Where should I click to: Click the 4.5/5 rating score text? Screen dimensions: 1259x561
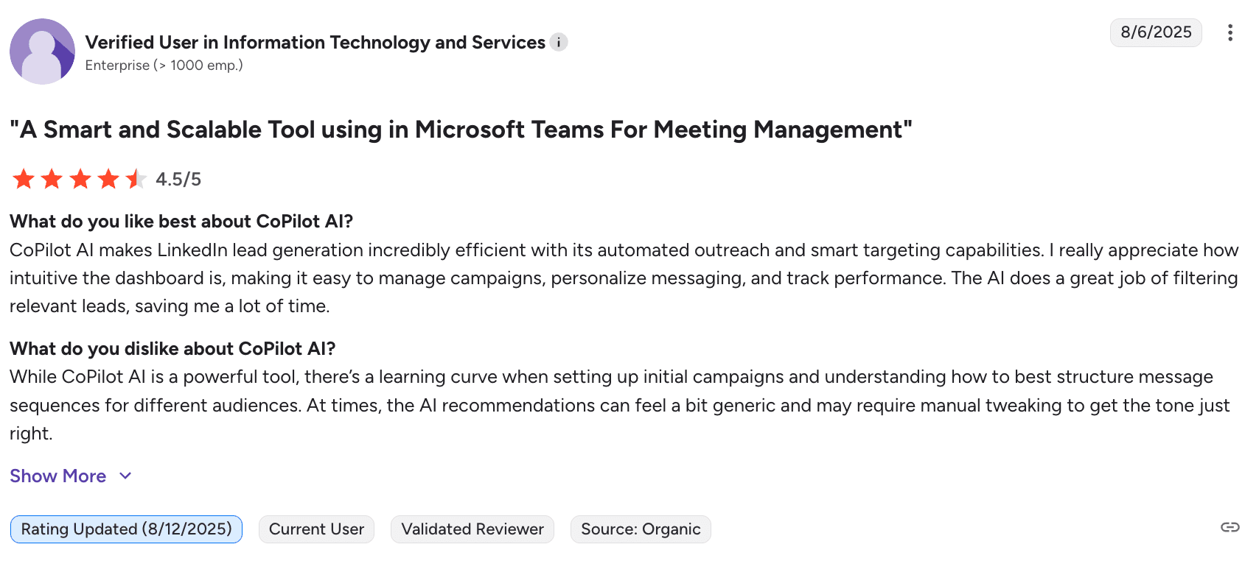click(178, 180)
